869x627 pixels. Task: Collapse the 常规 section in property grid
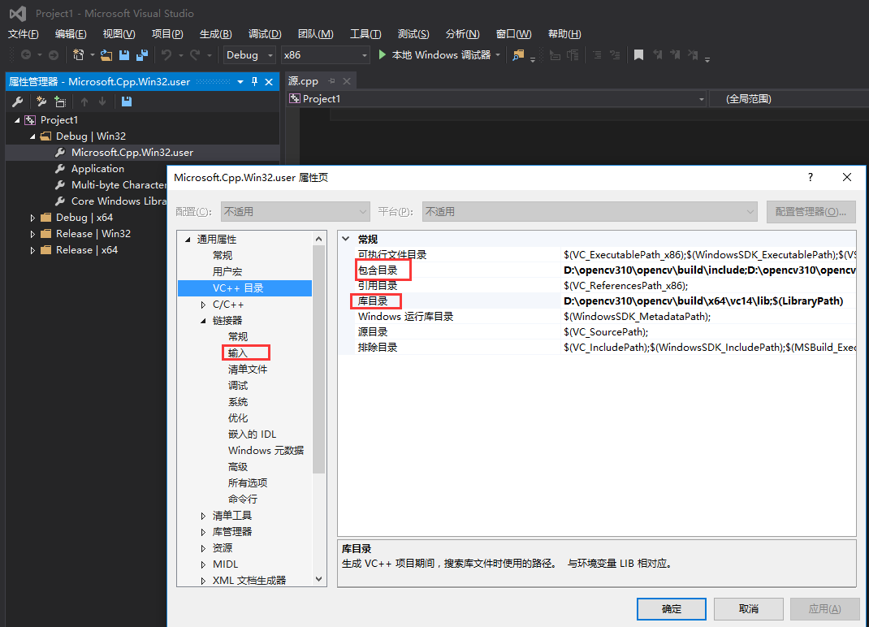point(346,239)
